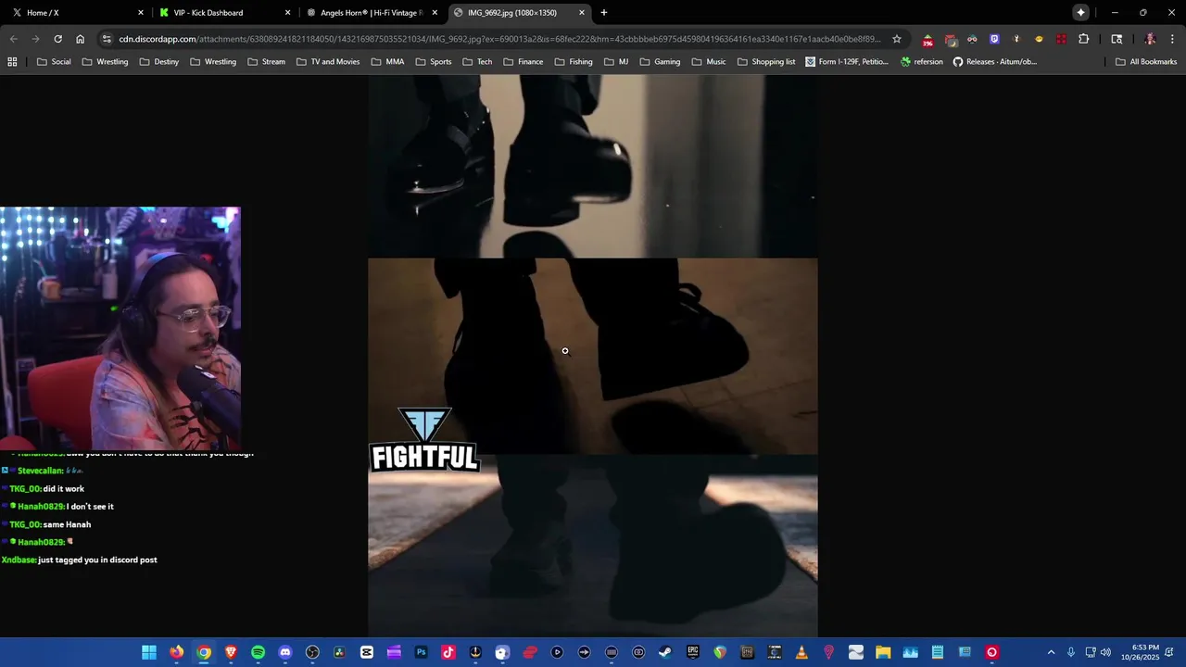Open CapCut from the taskbar
The width and height of the screenshot is (1186, 667).
(x=367, y=652)
